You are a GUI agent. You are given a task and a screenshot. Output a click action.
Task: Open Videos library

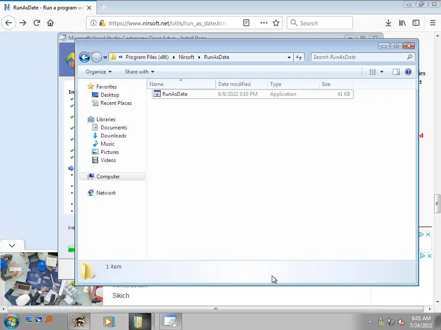point(108,160)
